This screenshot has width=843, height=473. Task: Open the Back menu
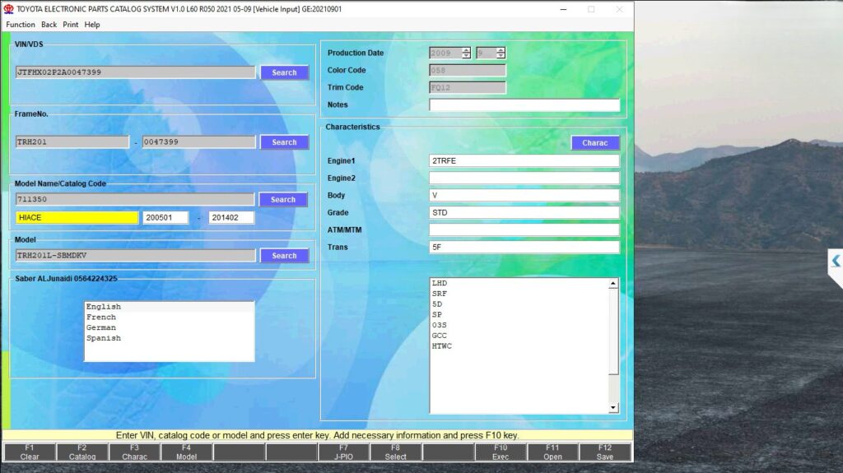[x=49, y=25]
